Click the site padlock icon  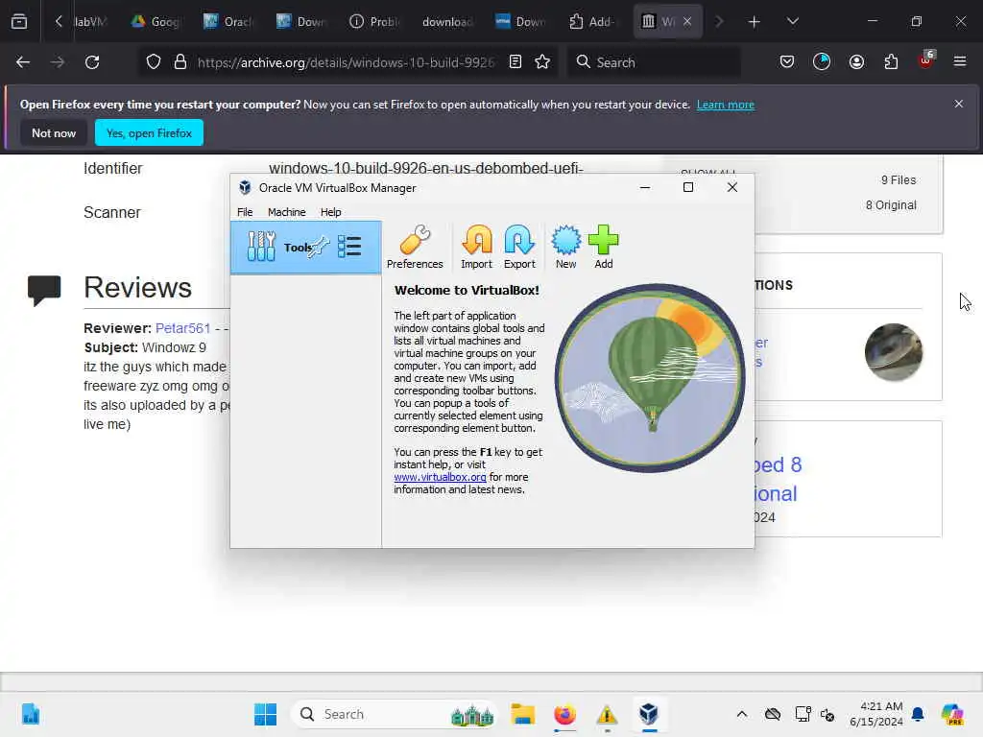click(x=180, y=62)
